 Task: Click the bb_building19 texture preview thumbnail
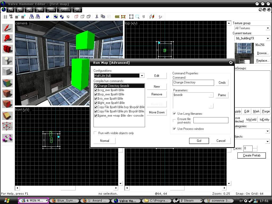[x=244, y=53]
